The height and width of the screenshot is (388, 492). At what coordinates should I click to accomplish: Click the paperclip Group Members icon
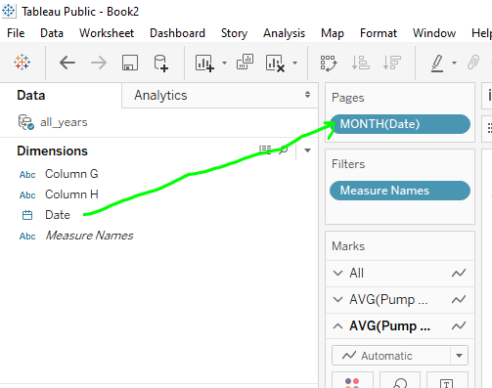pos(473,63)
